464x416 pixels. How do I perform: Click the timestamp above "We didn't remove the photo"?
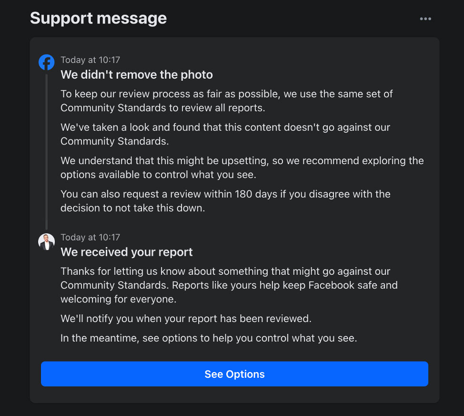point(90,60)
